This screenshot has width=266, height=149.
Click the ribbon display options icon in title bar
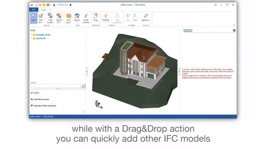215,5
